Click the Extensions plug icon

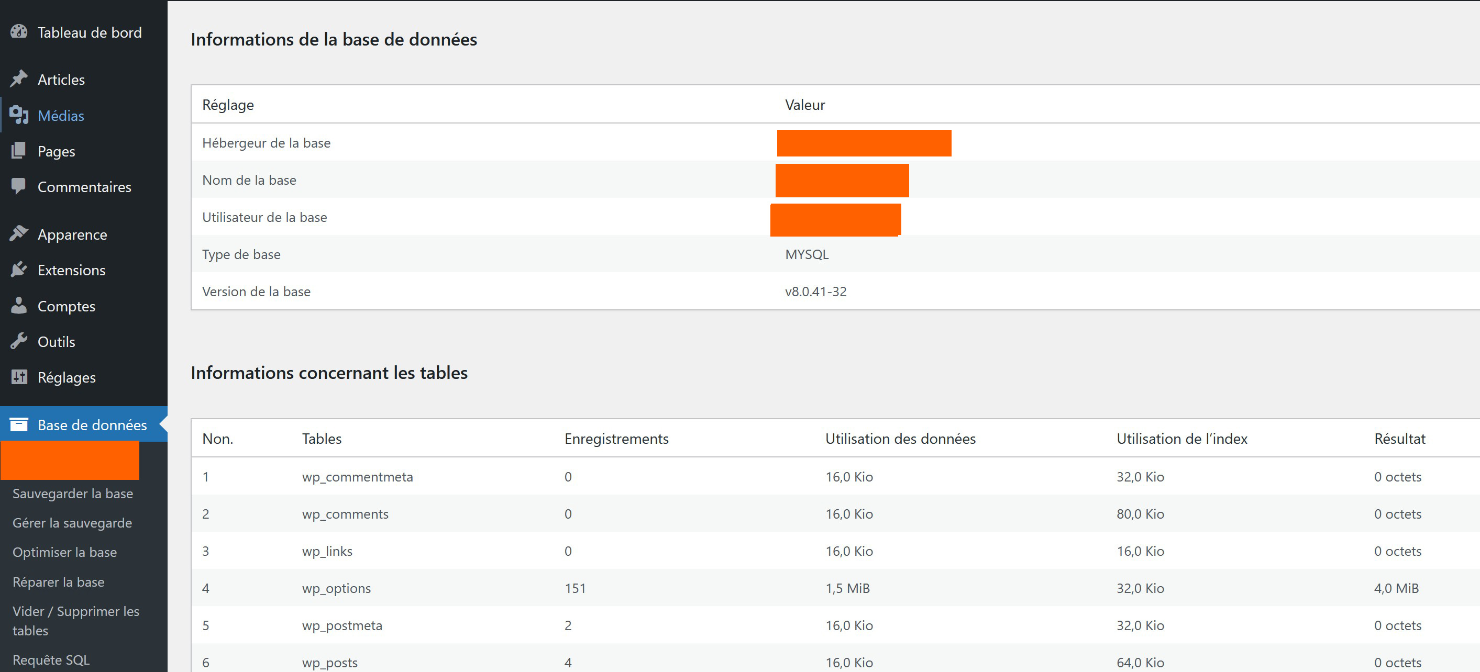point(19,270)
